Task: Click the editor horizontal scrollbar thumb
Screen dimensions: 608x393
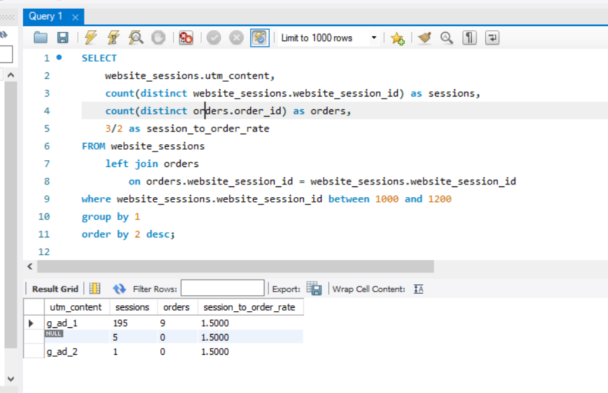Action: (236, 266)
